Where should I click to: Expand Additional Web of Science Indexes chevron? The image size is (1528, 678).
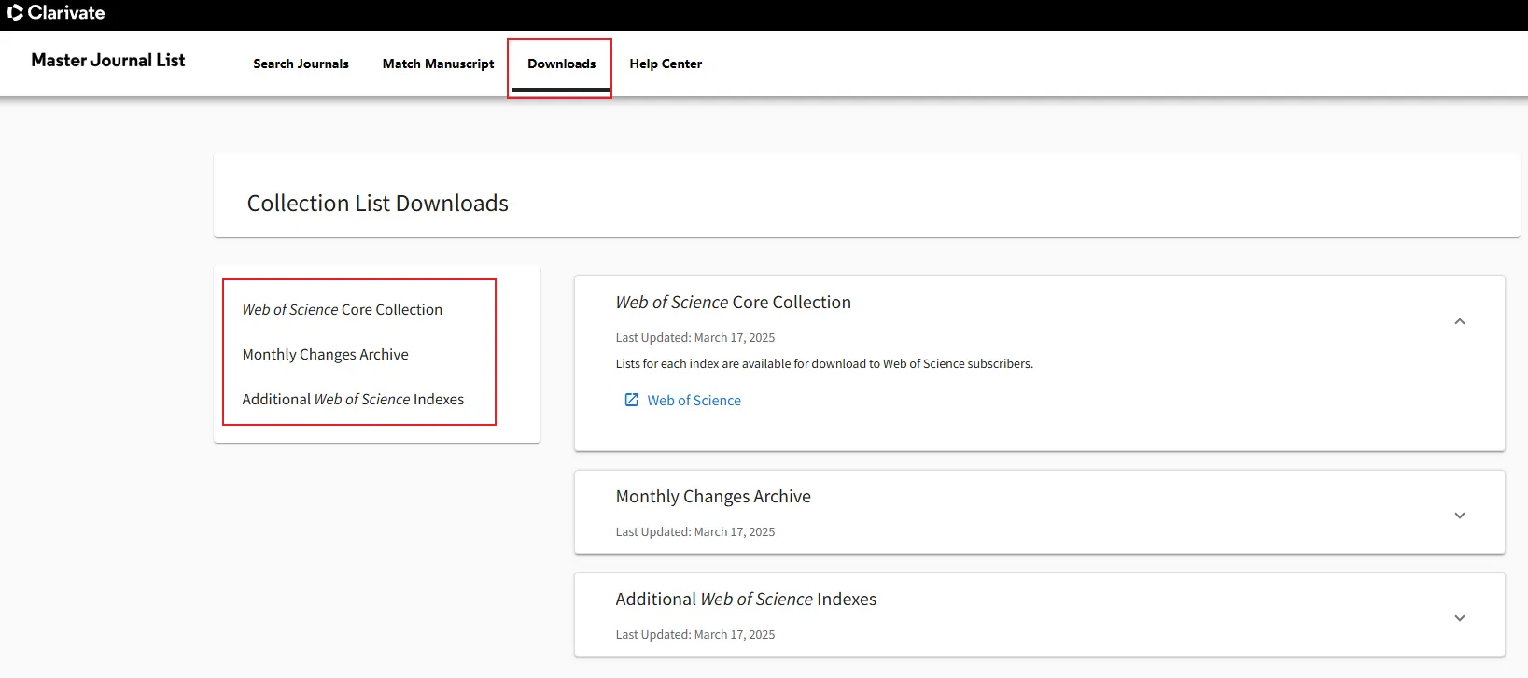[x=1459, y=618]
